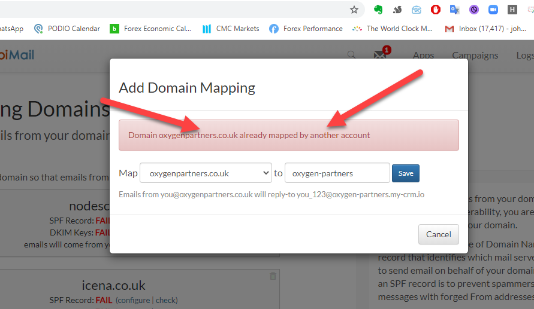Click the Add Domain Mapping heading
534x309 pixels.
[187, 88]
